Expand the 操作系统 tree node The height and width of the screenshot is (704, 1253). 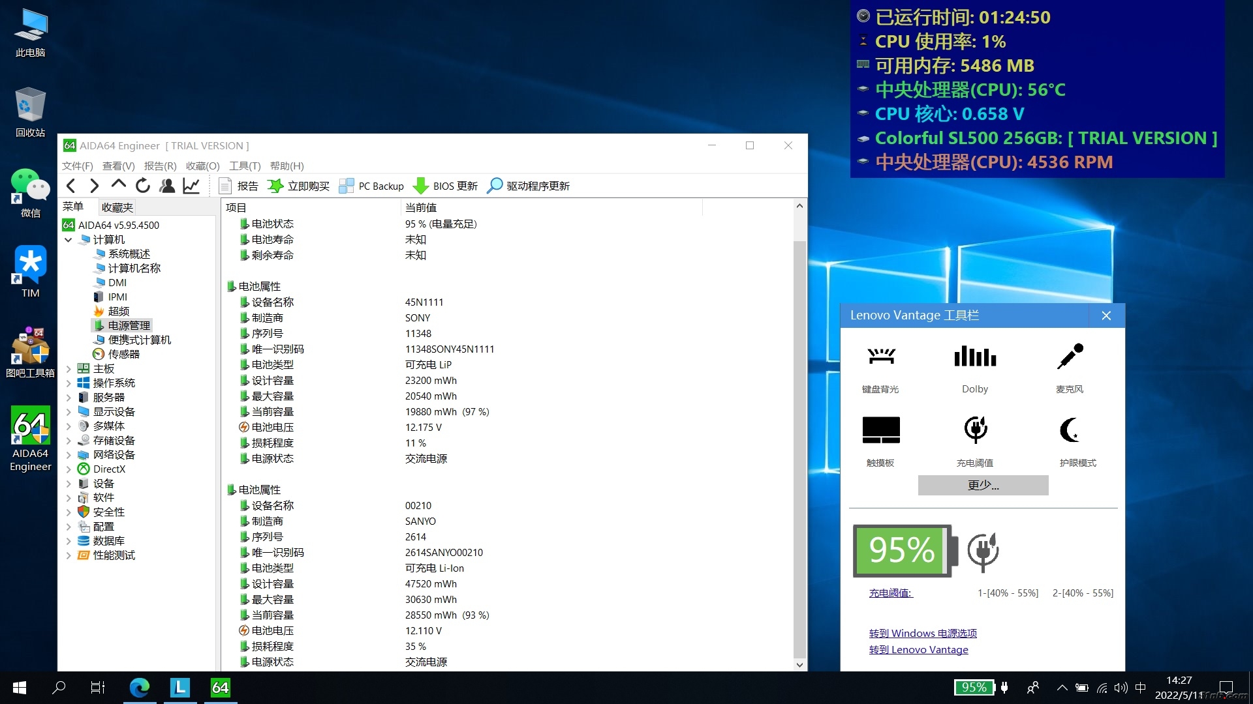tap(68, 383)
